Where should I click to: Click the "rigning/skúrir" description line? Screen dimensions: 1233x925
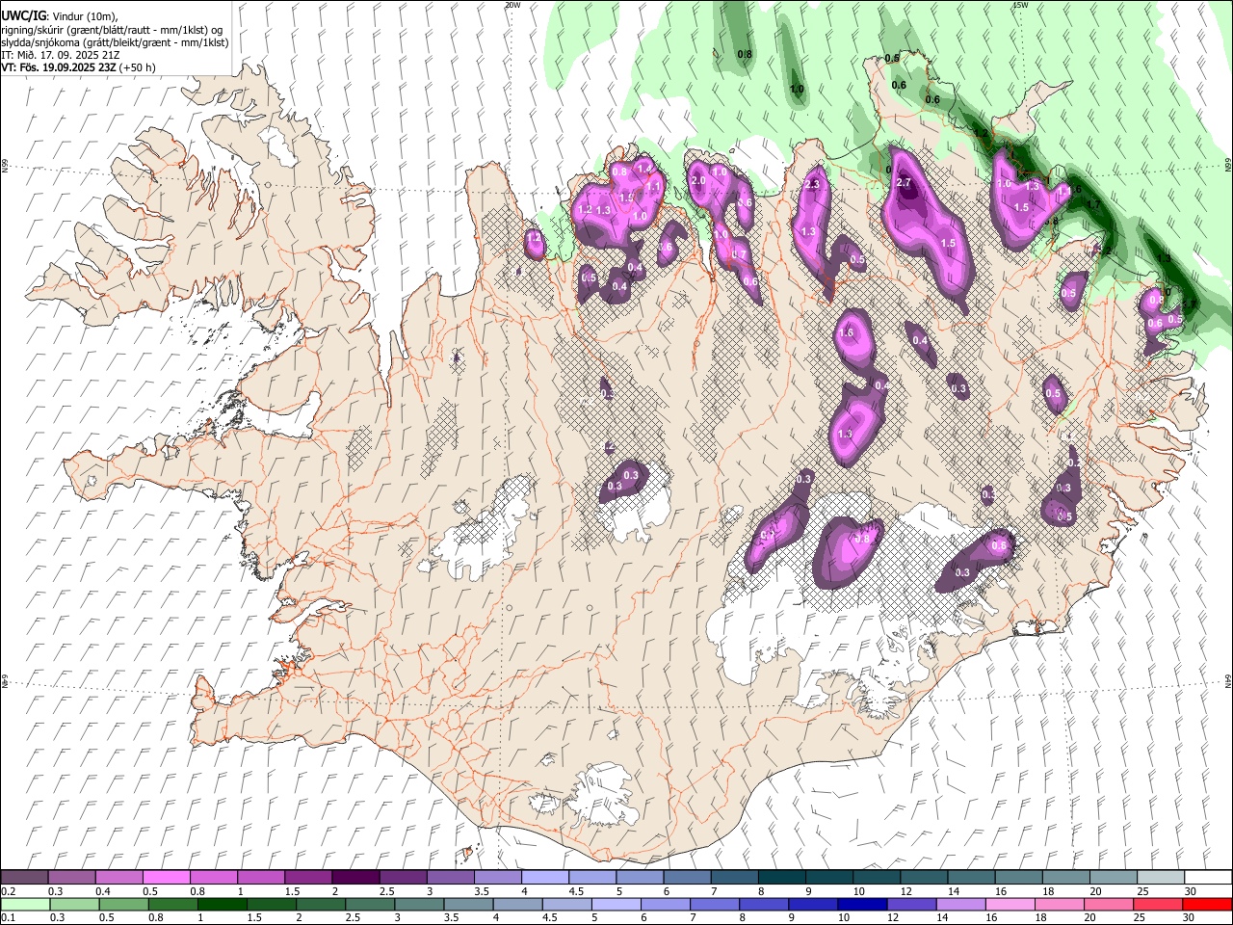(x=114, y=29)
